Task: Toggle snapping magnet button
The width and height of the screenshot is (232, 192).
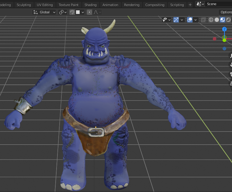Action: (x=72, y=12)
